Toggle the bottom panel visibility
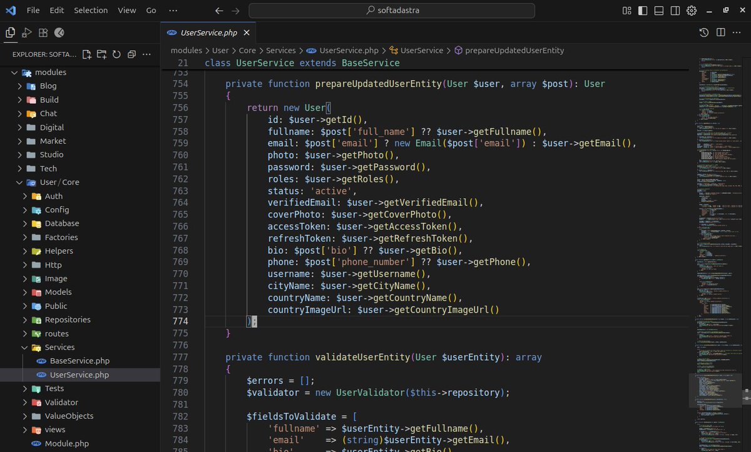 pyautogui.click(x=659, y=11)
